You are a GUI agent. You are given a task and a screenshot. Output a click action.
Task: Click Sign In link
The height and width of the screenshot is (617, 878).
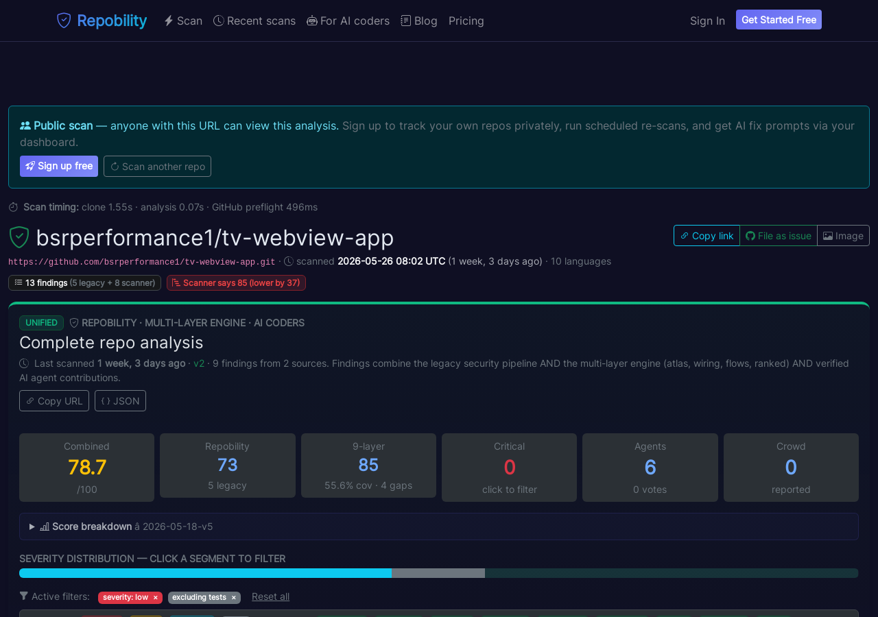pyautogui.click(x=707, y=21)
